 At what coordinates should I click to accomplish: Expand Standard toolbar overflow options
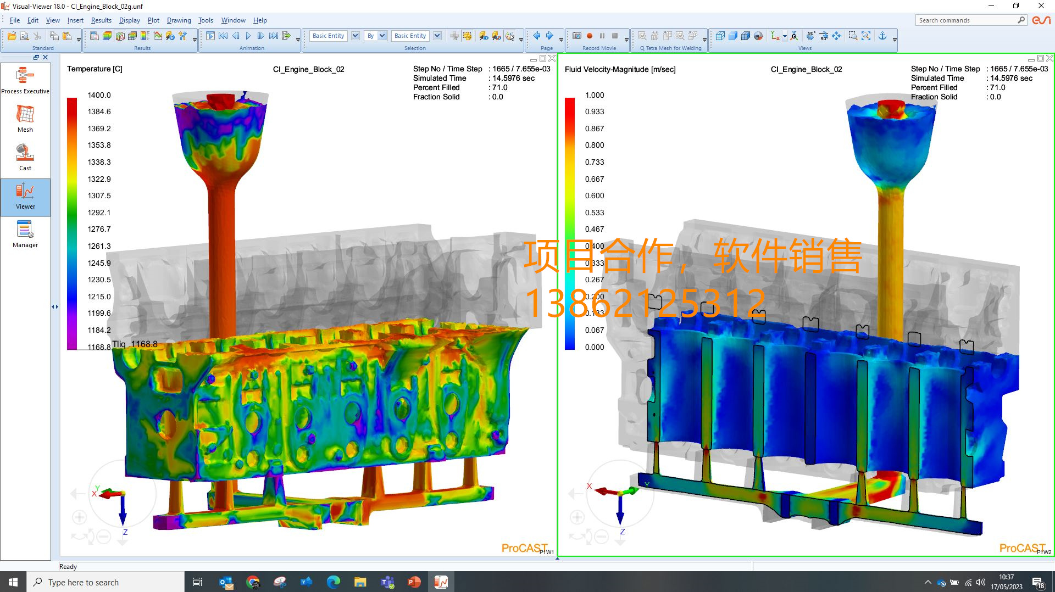click(x=79, y=39)
